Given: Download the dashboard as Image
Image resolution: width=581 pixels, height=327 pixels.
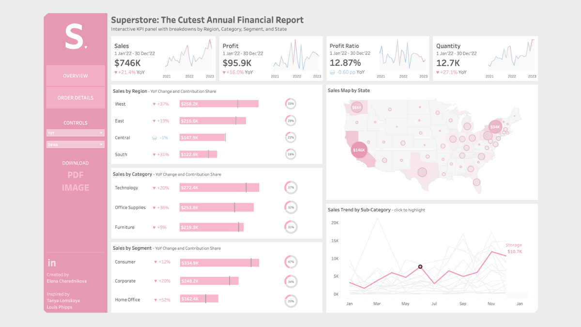Looking at the screenshot, I should tap(75, 187).
